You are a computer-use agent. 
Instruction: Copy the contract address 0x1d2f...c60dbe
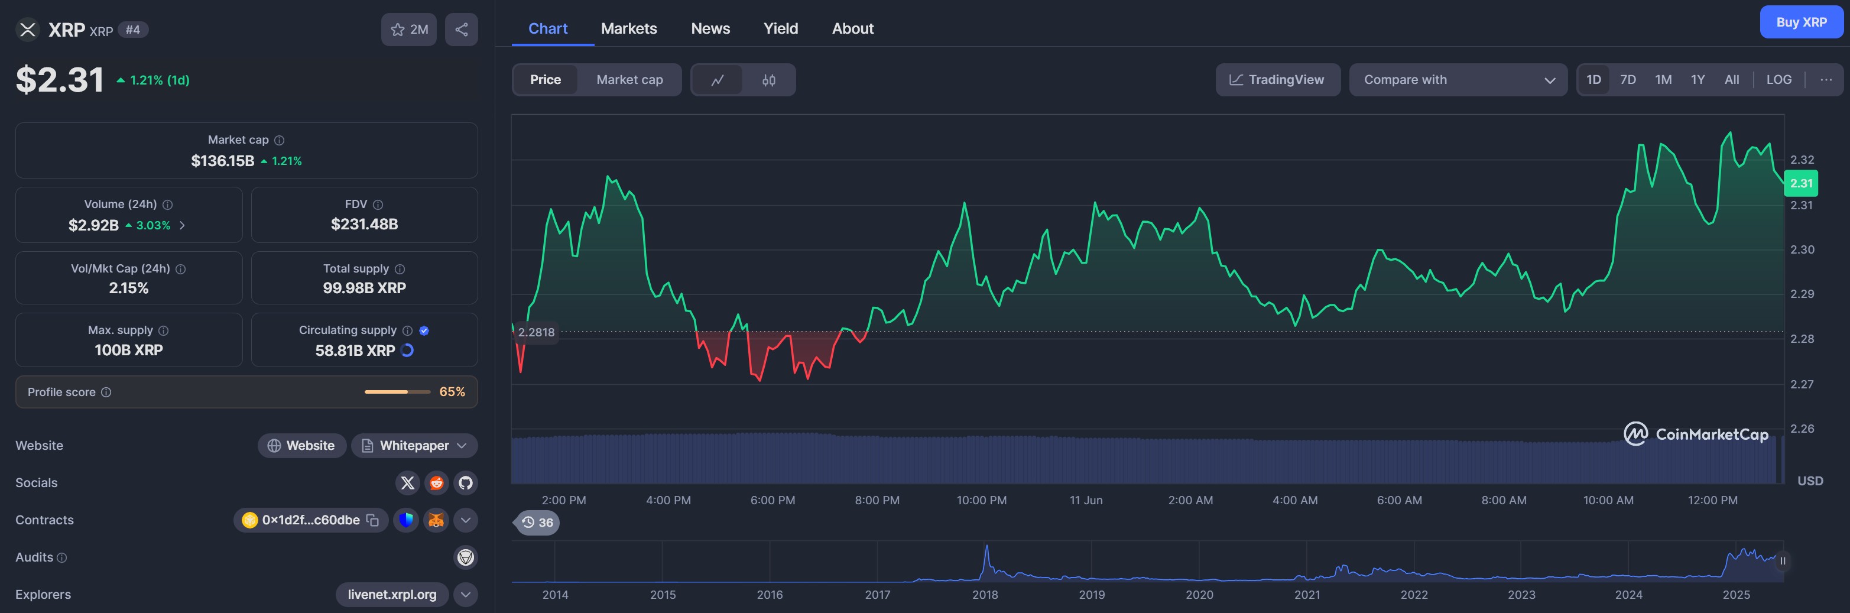[x=373, y=520]
